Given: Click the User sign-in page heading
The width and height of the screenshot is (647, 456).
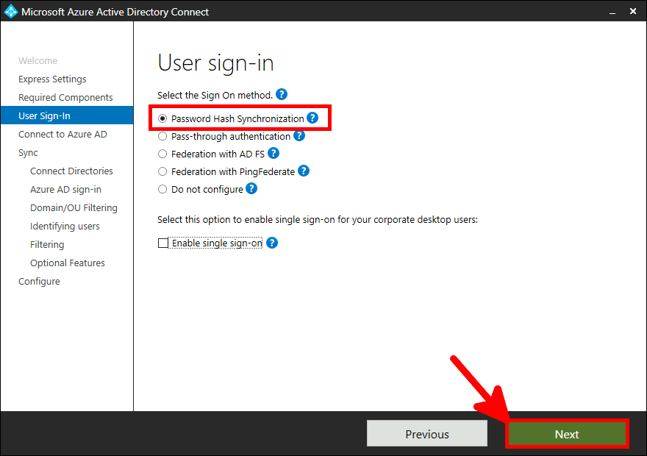Looking at the screenshot, I should (216, 63).
